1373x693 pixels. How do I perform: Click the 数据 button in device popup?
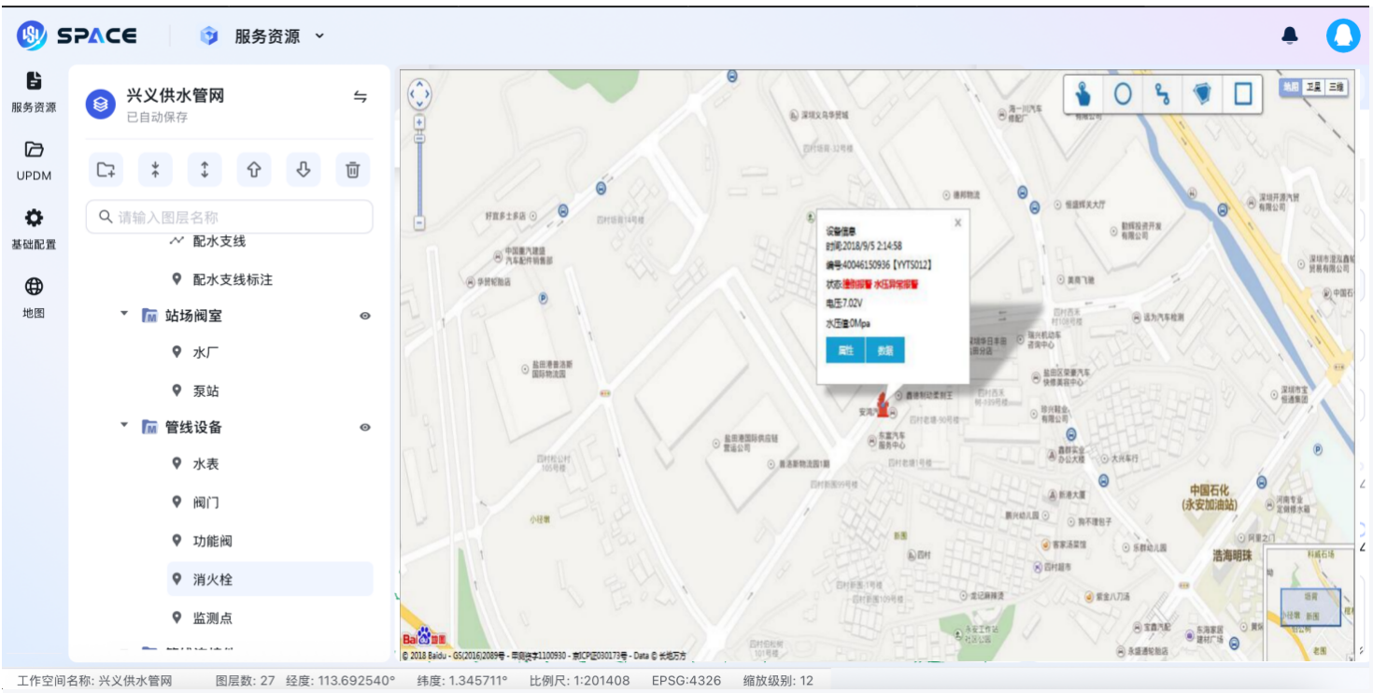pyautogui.click(x=885, y=350)
